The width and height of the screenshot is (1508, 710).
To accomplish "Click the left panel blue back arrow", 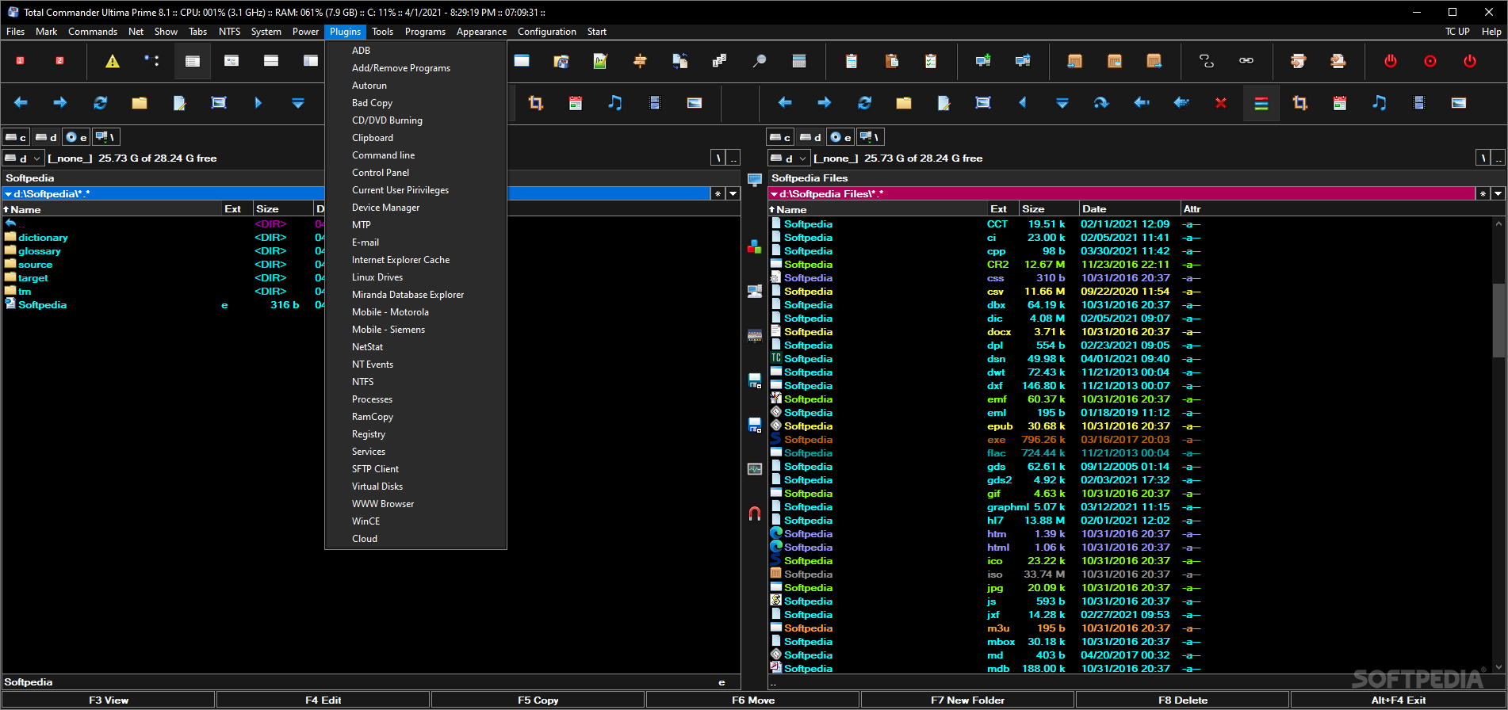I will pos(21,103).
